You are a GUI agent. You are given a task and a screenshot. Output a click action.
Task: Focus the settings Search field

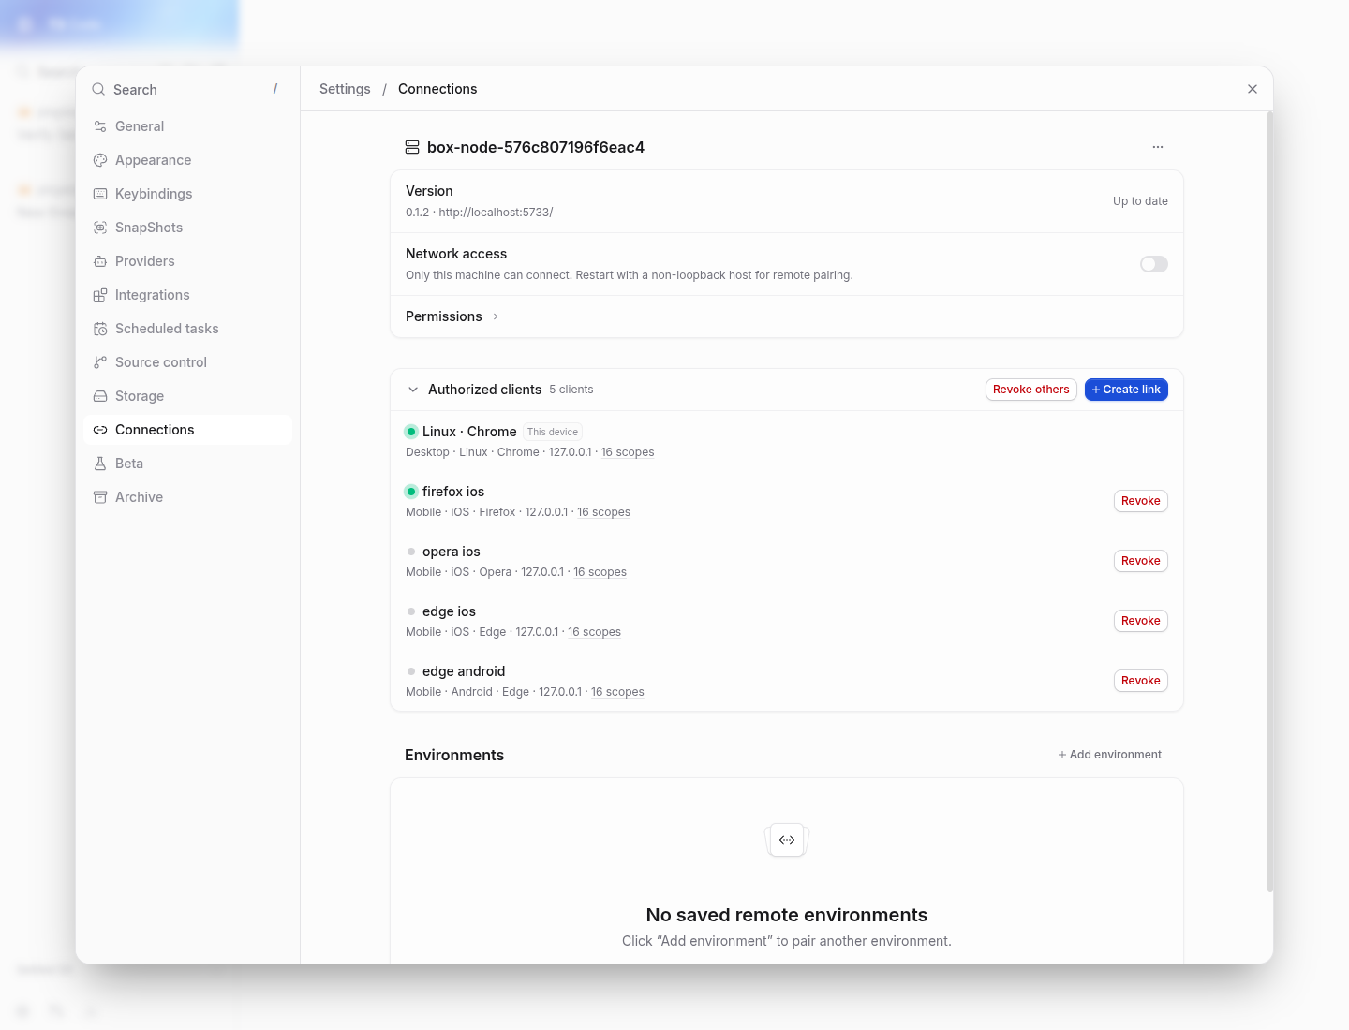click(187, 90)
